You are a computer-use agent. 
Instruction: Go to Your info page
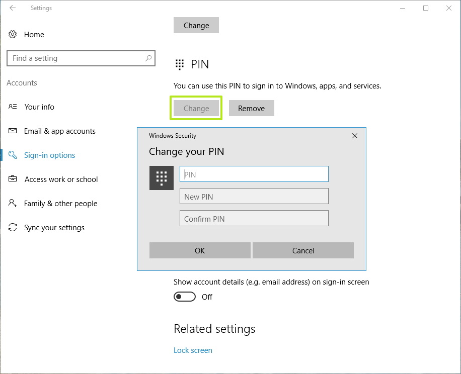coord(39,107)
